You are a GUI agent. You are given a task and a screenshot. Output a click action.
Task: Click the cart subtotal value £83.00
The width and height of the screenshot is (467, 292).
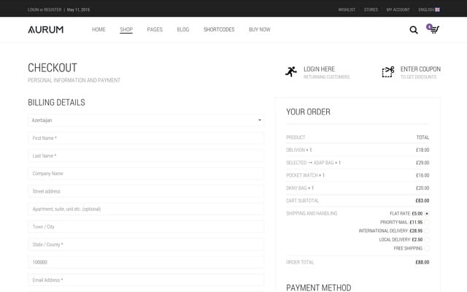[422, 201]
